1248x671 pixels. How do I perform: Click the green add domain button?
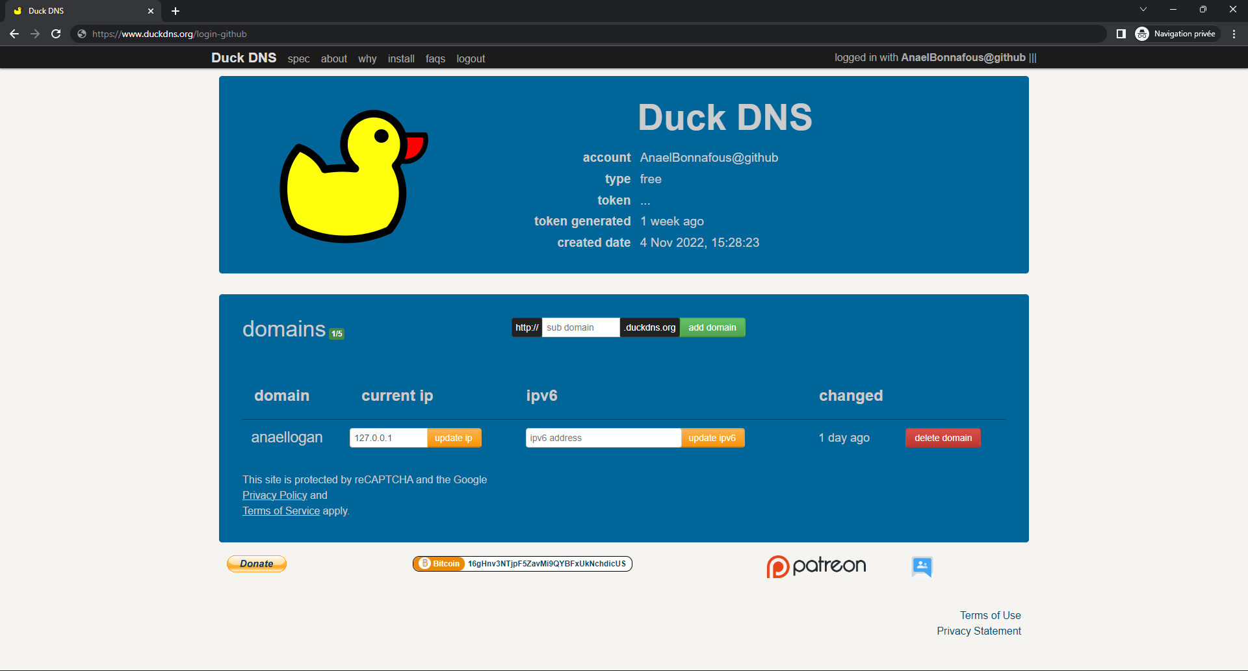(x=712, y=327)
